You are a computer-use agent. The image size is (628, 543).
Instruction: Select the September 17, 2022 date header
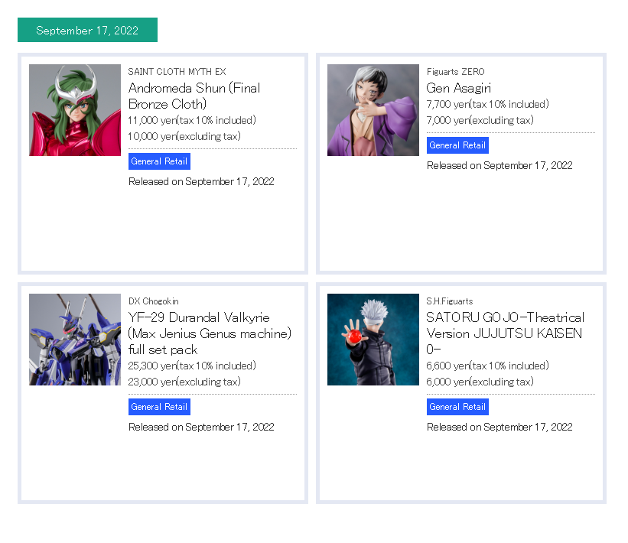pyautogui.click(x=87, y=30)
